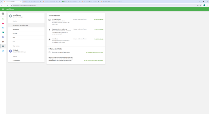
Task: Click Probeer Gratis for Personeelsbeheer
Action: (98, 20)
